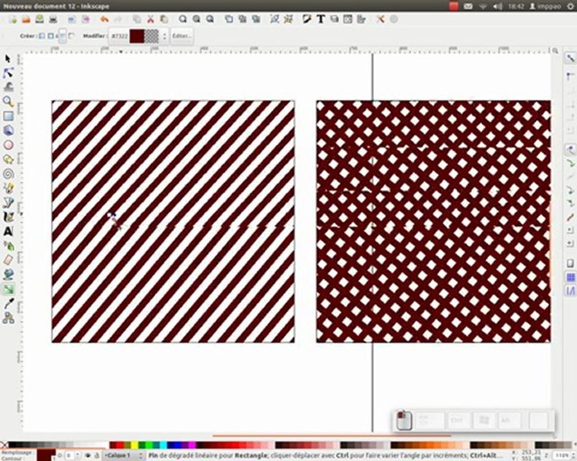Open the Fill and Stroke dialog icon

point(307,19)
